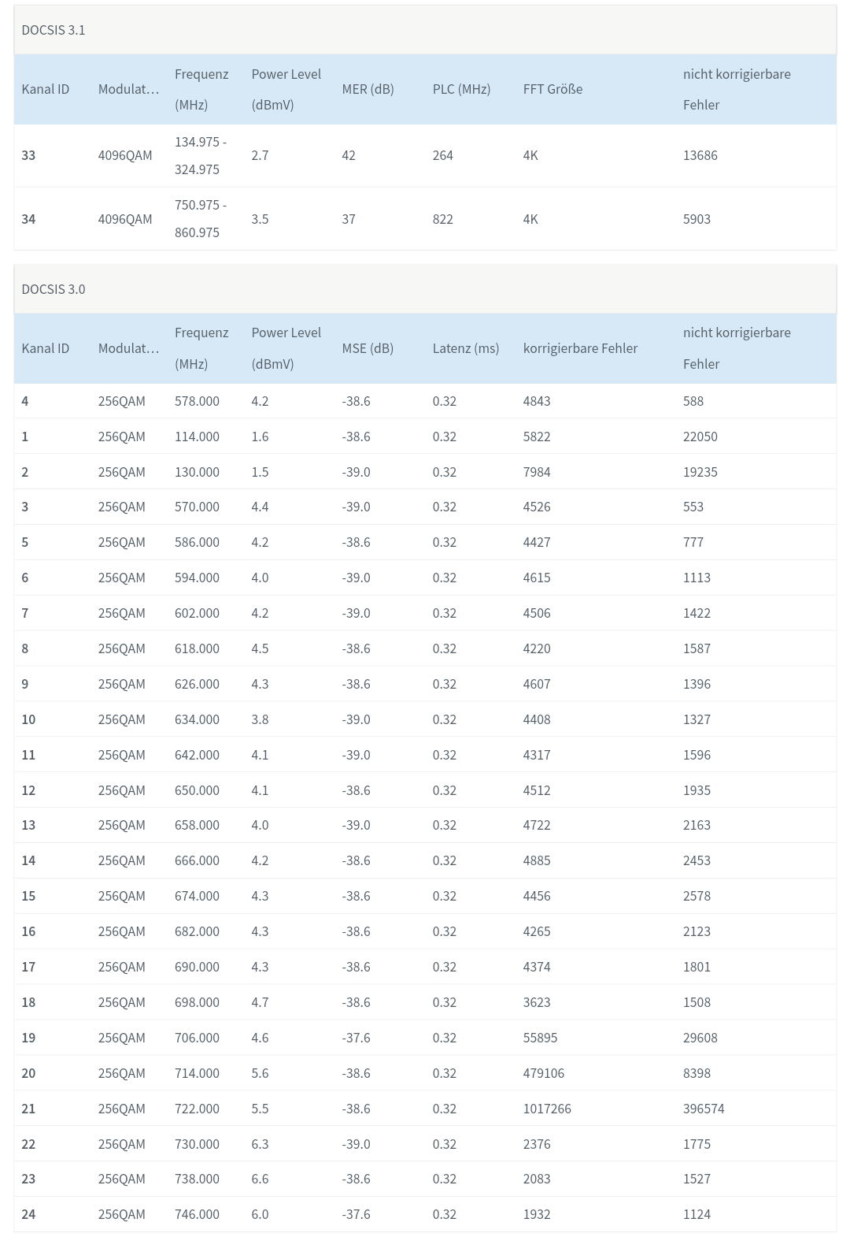Click uncorrectable errors value 396574
850x1252 pixels.
[x=704, y=1109]
